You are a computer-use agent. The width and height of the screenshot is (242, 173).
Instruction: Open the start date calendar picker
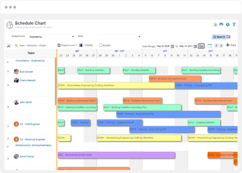[172, 46]
